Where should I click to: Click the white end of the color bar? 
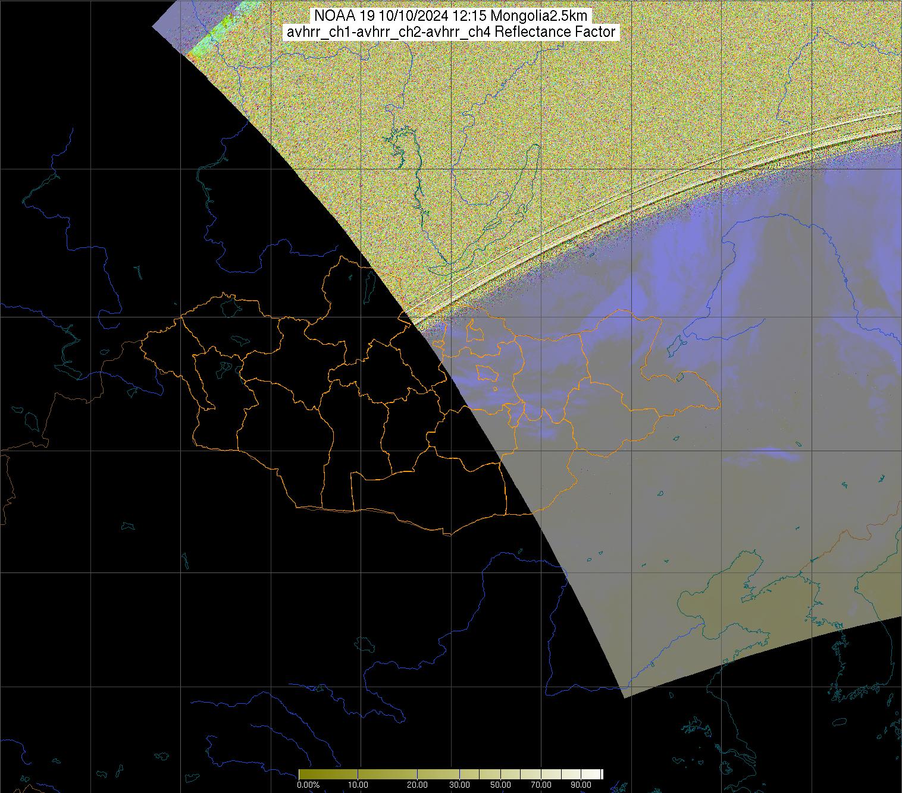pyautogui.click(x=599, y=774)
